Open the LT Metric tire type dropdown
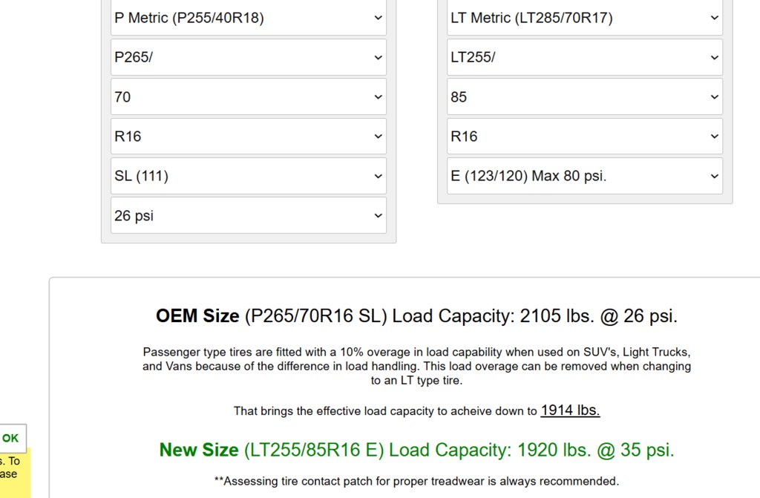760x498 pixels. pos(585,18)
